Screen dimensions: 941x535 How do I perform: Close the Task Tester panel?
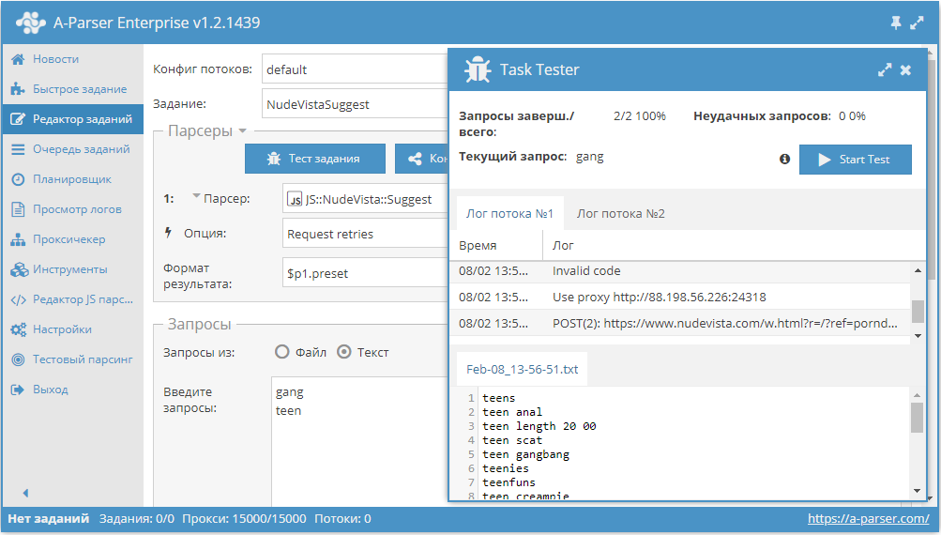coord(905,69)
